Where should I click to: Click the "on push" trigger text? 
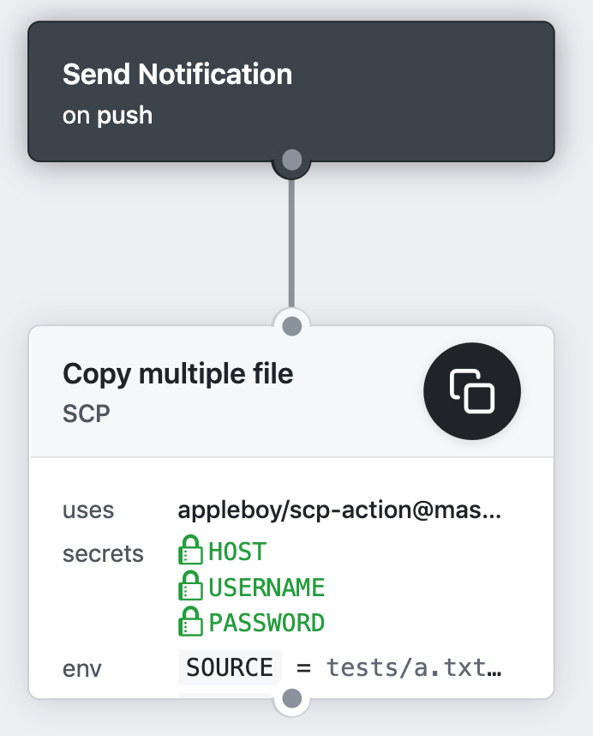[107, 115]
